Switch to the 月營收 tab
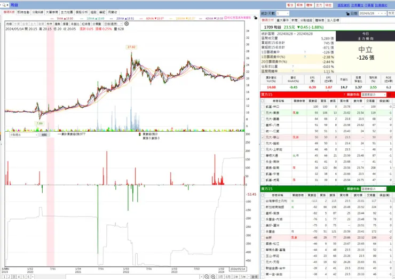Image resolution: width=395 pixels, height=279 pixels. coord(112,12)
